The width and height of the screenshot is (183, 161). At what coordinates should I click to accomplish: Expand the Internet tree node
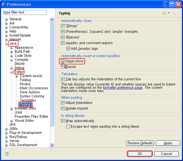click(6, 40)
